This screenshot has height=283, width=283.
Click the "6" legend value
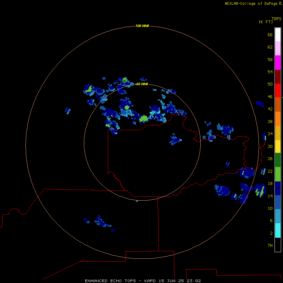271,221
